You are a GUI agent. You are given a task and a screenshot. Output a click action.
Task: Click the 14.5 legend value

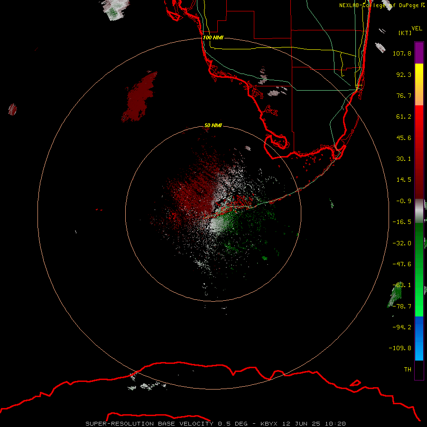point(404,180)
